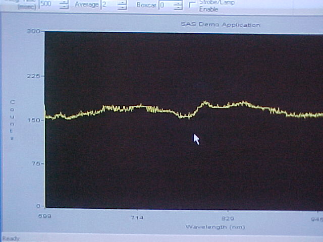Click the yellow spectrum trace peak near 800 nm
The image size is (323, 242).
[x=205, y=103]
